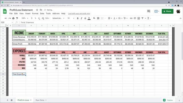Switch to the Raw Data sheet tab
Screen dimensions: 183x103
point(40,100)
